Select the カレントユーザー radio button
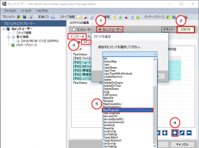199x148 pixels. (x=100, y=29)
